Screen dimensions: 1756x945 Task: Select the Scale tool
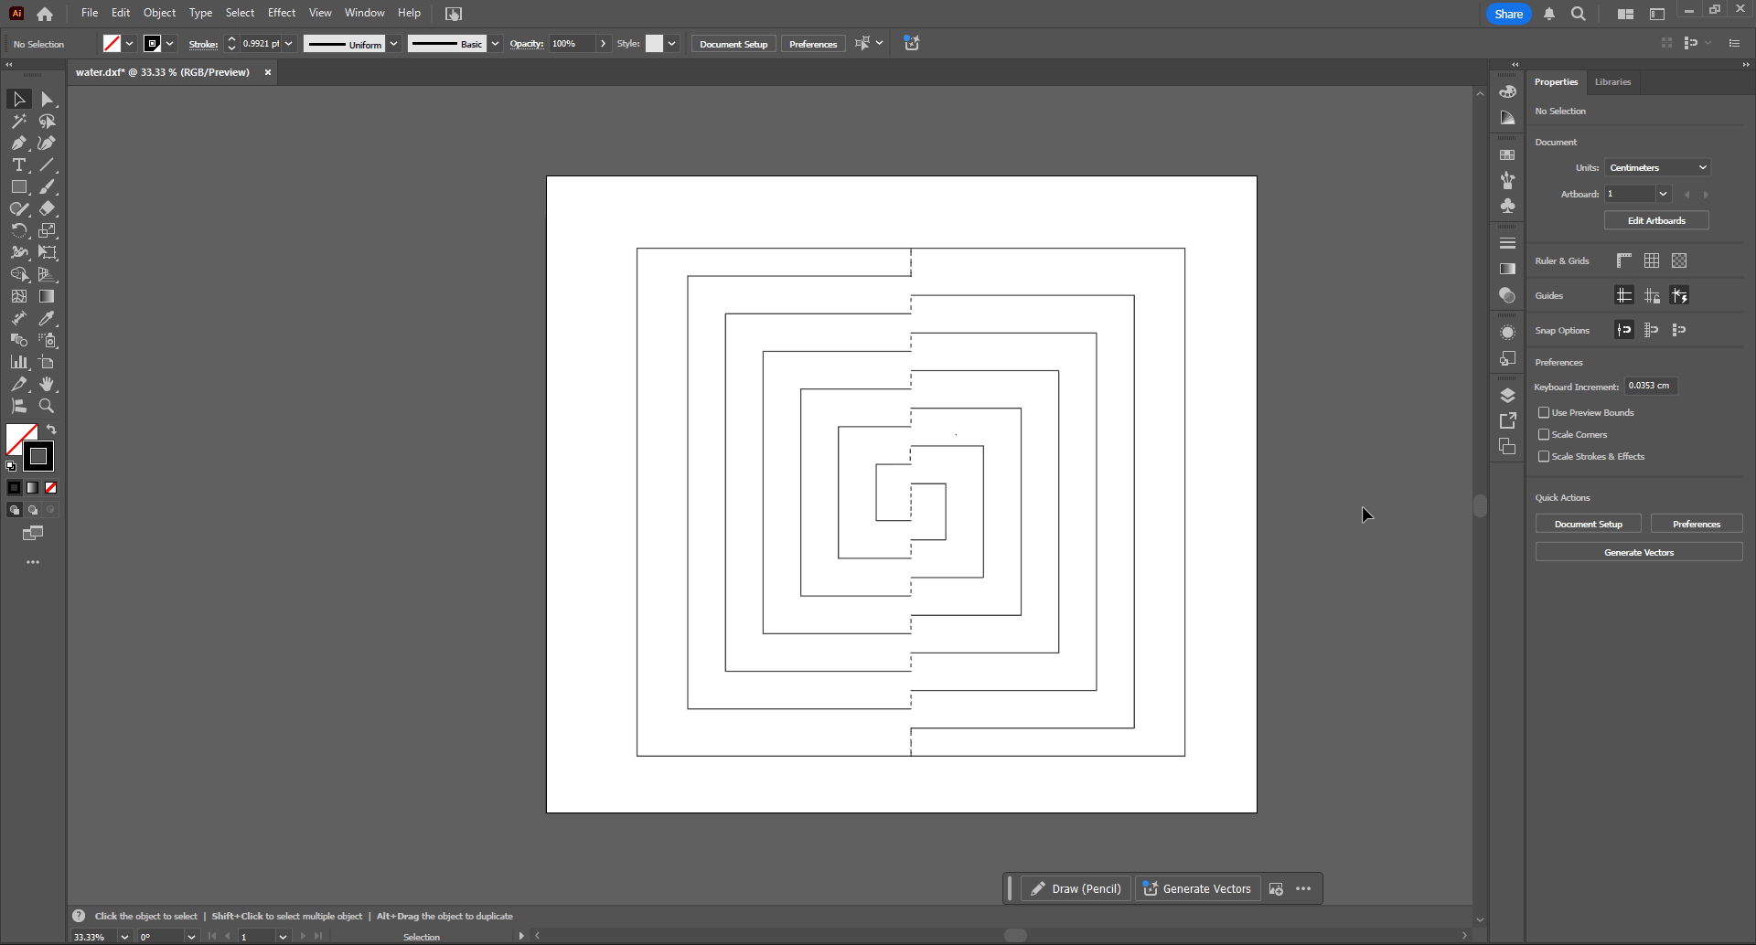tap(48, 230)
